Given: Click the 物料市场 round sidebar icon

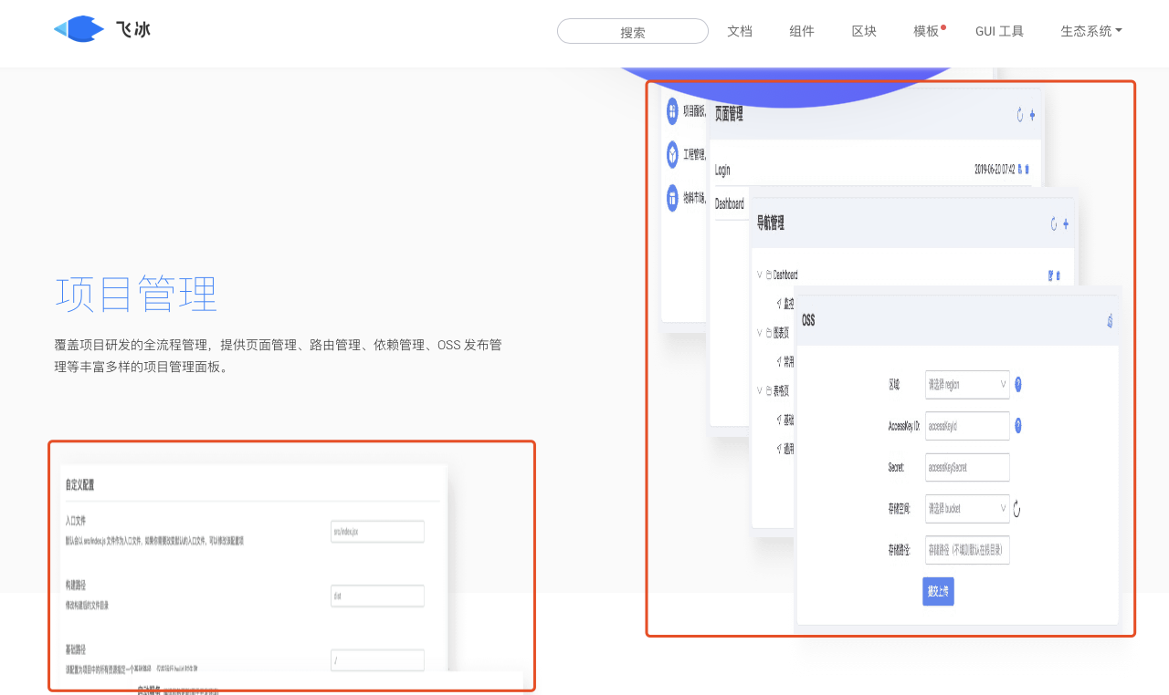Looking at the screenshot, I should click(672, 197).
